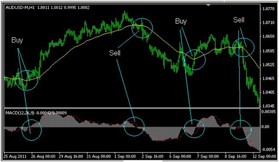The width and height of the screenshot is (279, 162).
Task: Click the 8 Sep 16:00 time label
Action: click(x=236, y=156)
